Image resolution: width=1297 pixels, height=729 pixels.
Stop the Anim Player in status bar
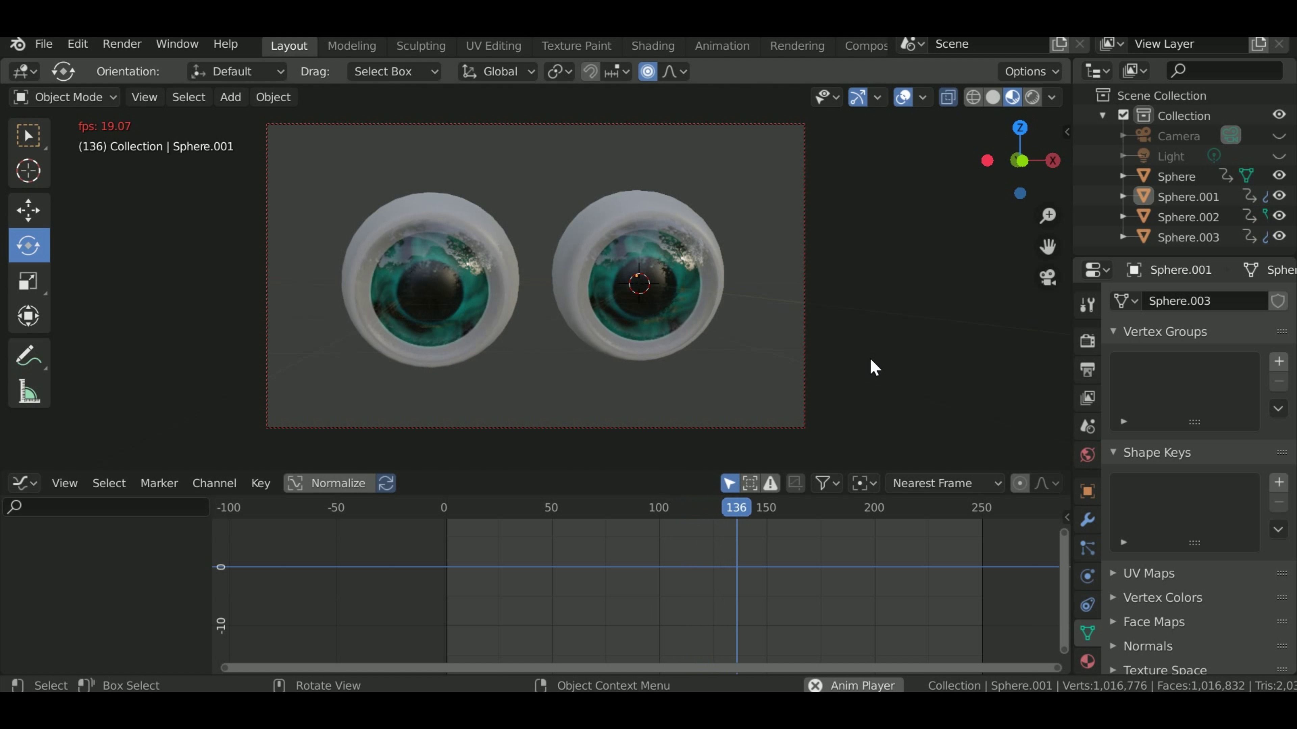[815, 685]
